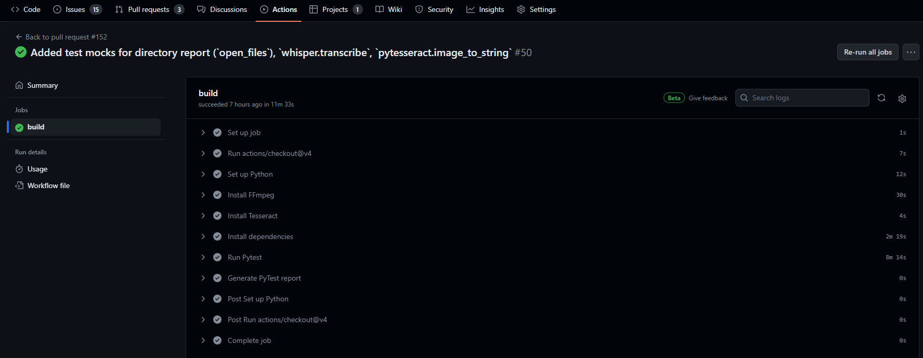The image size is (923, 358).
Task: Focus the Search logs field
Action: (x=802, y=98)
